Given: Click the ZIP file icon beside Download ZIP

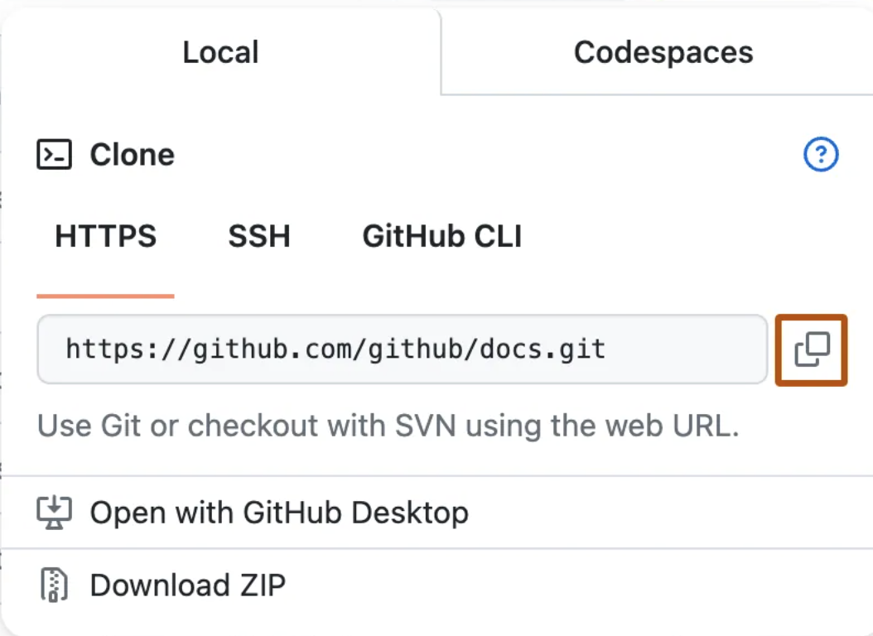Looking at the screenshot, I should point(54,585).
